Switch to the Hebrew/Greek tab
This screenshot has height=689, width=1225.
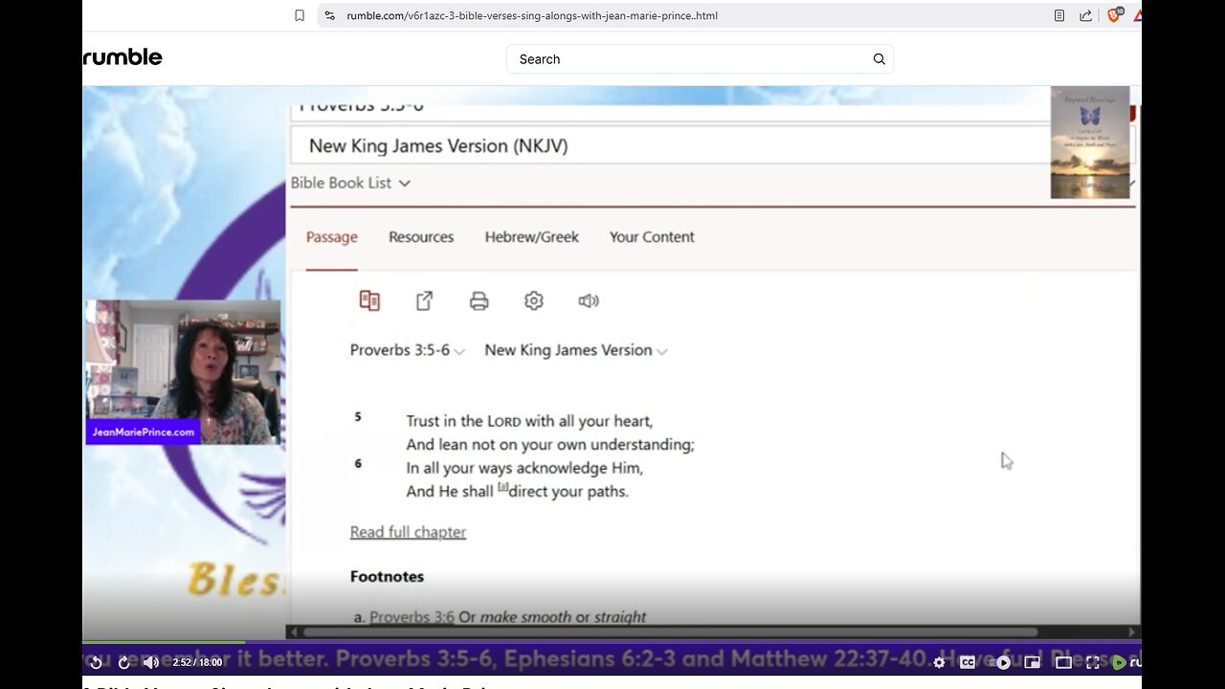coord(532,237)
